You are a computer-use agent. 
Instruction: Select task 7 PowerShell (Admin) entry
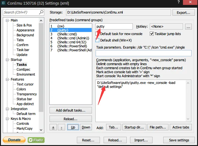(x=71, y=50)
